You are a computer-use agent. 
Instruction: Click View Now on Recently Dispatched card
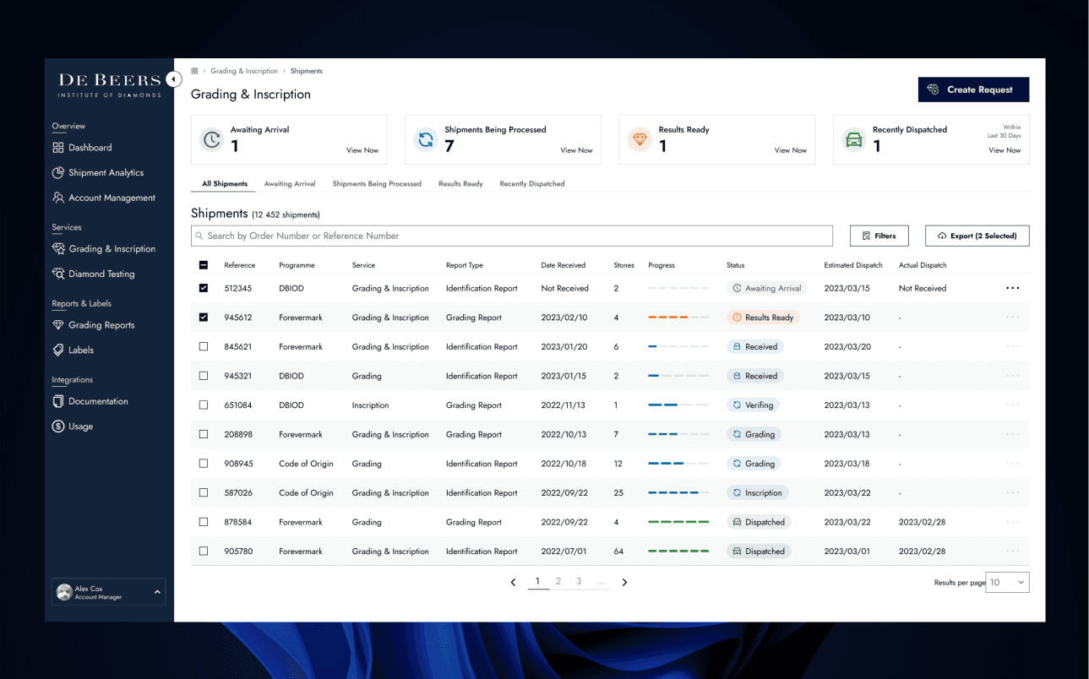click(x=1005, y=150)
